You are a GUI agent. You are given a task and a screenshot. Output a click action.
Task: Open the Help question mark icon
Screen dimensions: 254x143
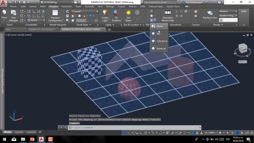[219, 2]
